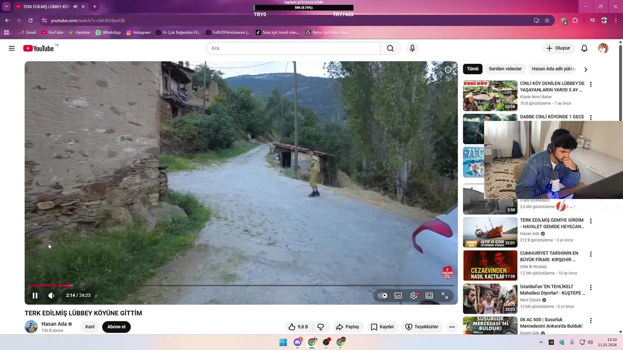Viewport: 623px width, 350px height.
Task: Open a new browser tab
Action: click(x=94, y=7)
